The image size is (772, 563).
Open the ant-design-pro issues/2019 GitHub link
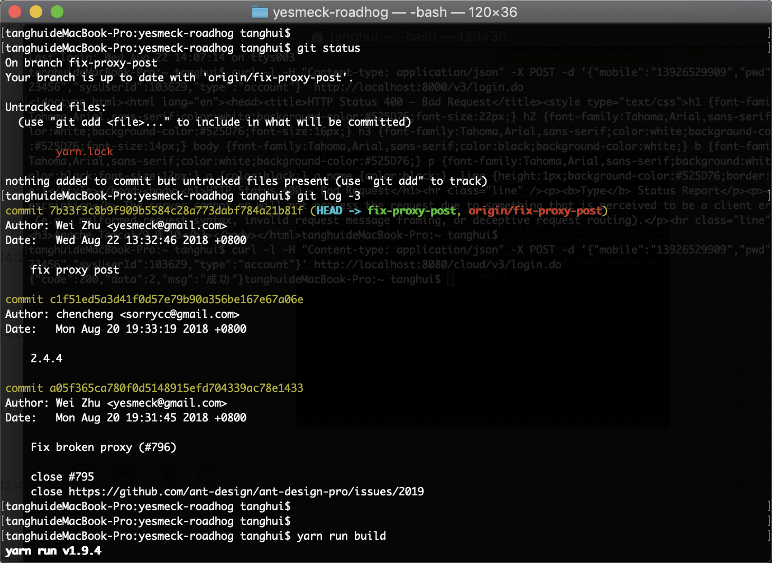(245, 491)
